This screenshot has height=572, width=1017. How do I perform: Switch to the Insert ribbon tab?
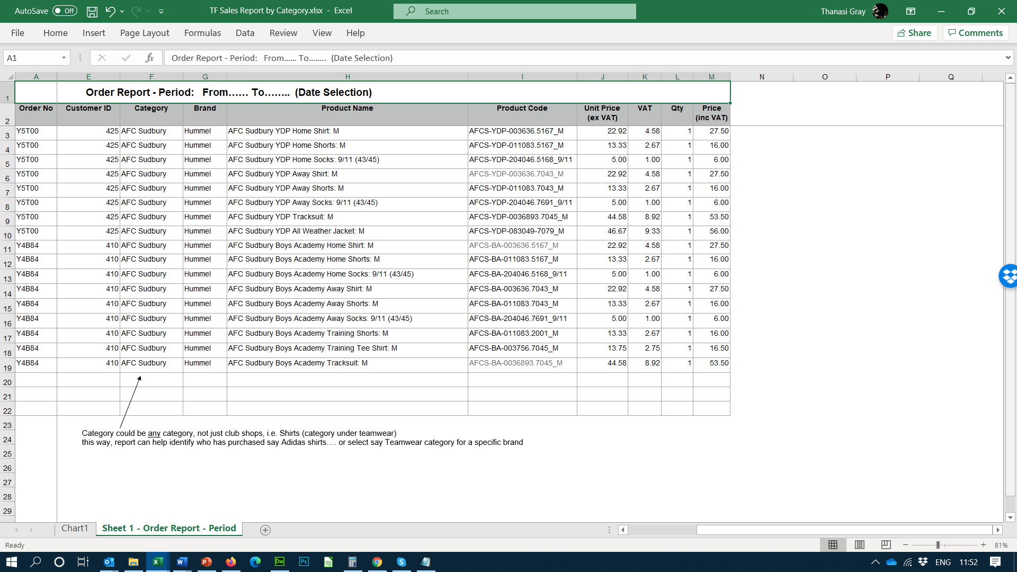tap(94, 33)
